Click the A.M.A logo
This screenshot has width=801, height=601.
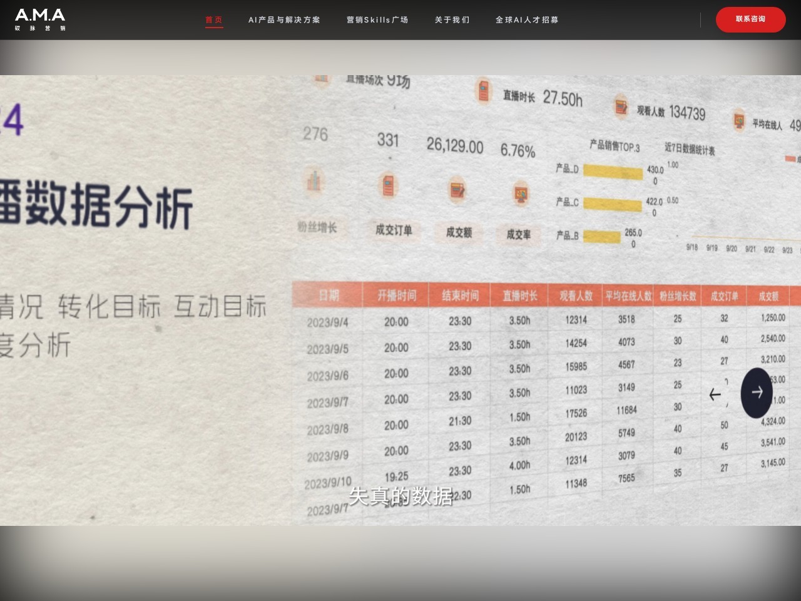[x=40, y=19]
